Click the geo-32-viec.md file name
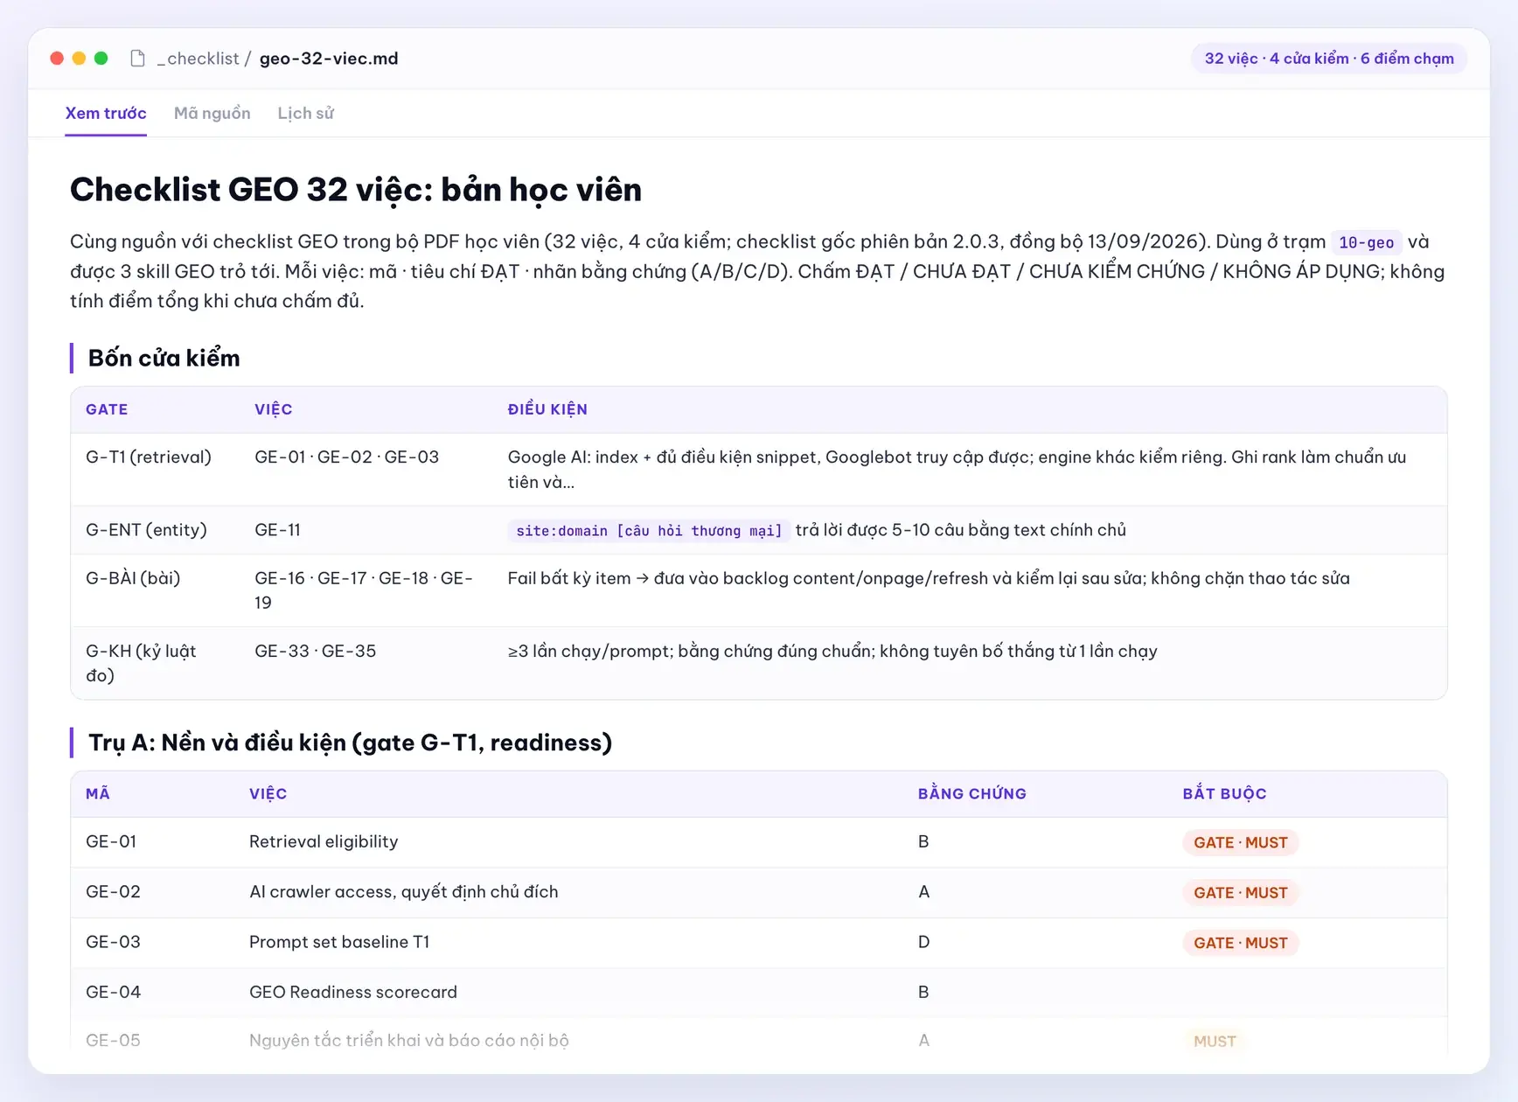This screenshot has height=1102, width=1518. pos(329,59)
